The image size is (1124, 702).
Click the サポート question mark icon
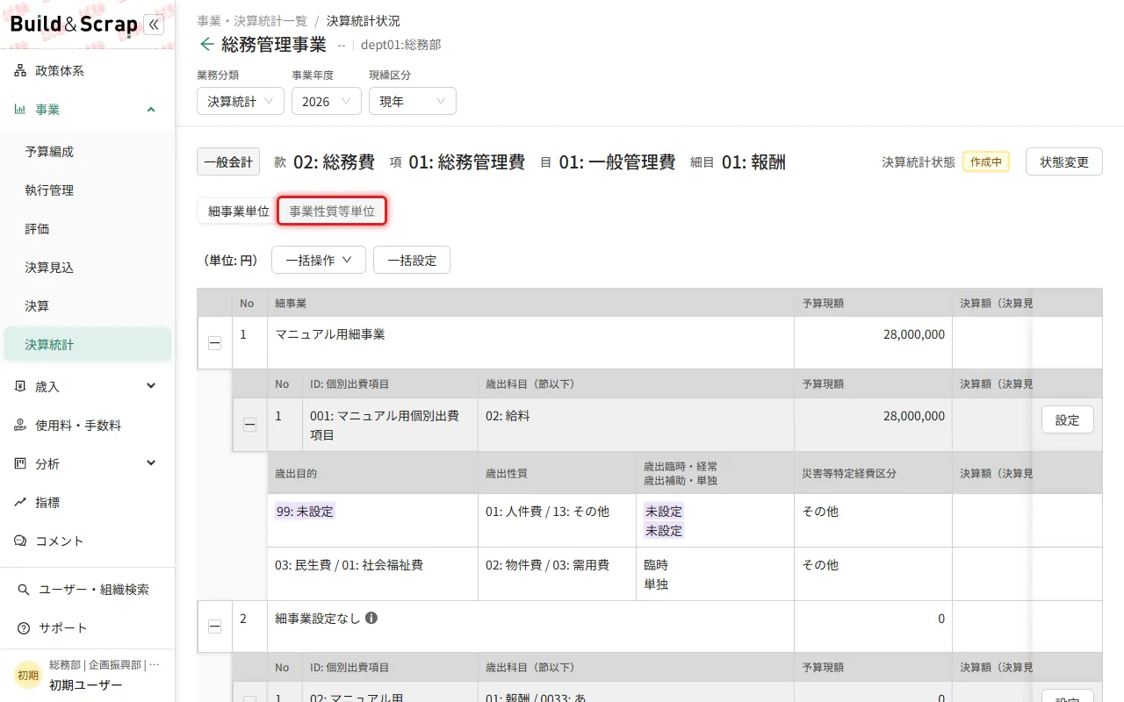[24, 628]
